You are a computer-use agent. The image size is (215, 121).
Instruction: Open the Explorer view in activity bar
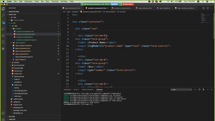point(3,9)
